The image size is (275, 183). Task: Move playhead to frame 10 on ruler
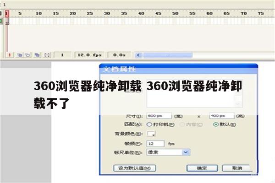click(38, 13)
